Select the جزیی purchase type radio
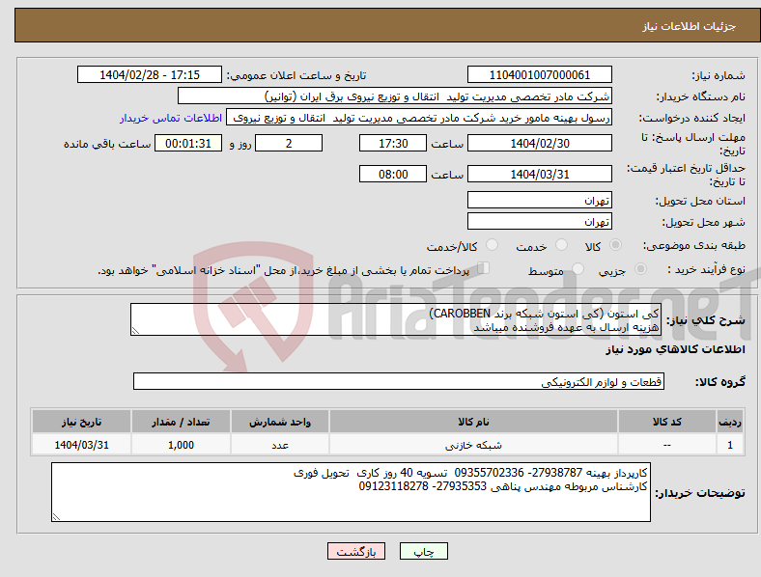This screenshot has width=761, height=577. pyautogui.click(x=640, y=268)
